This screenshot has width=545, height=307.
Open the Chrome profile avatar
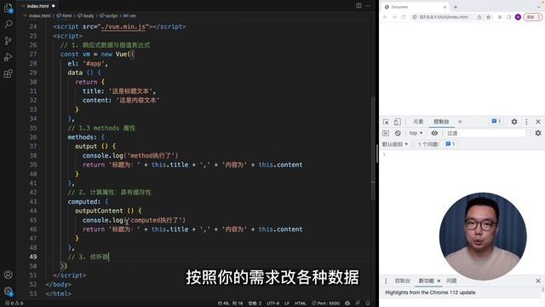(x=518, y=17)
